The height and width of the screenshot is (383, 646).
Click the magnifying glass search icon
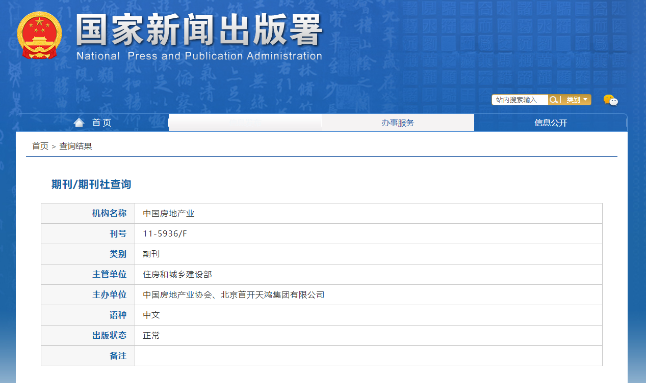coord(553,100)
